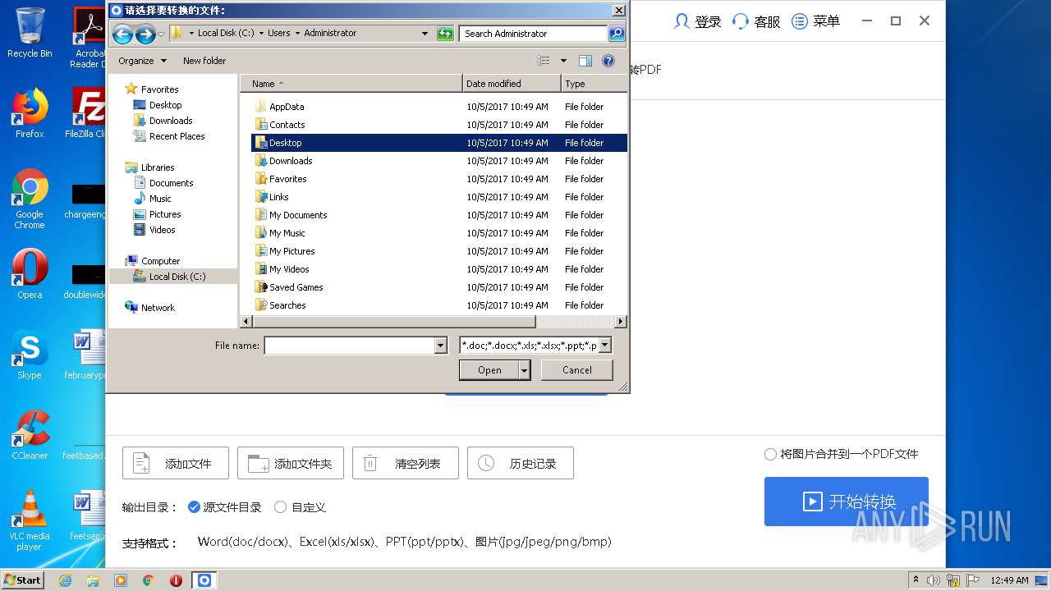Screen dimensions: 1051x591
Task: Expand the Users breadcrumb arrow
Action: point(297,34)
